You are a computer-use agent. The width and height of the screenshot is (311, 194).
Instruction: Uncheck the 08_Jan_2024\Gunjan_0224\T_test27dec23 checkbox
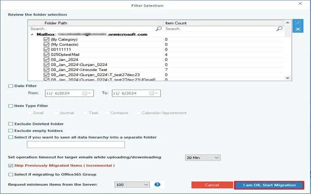(46, 74)
